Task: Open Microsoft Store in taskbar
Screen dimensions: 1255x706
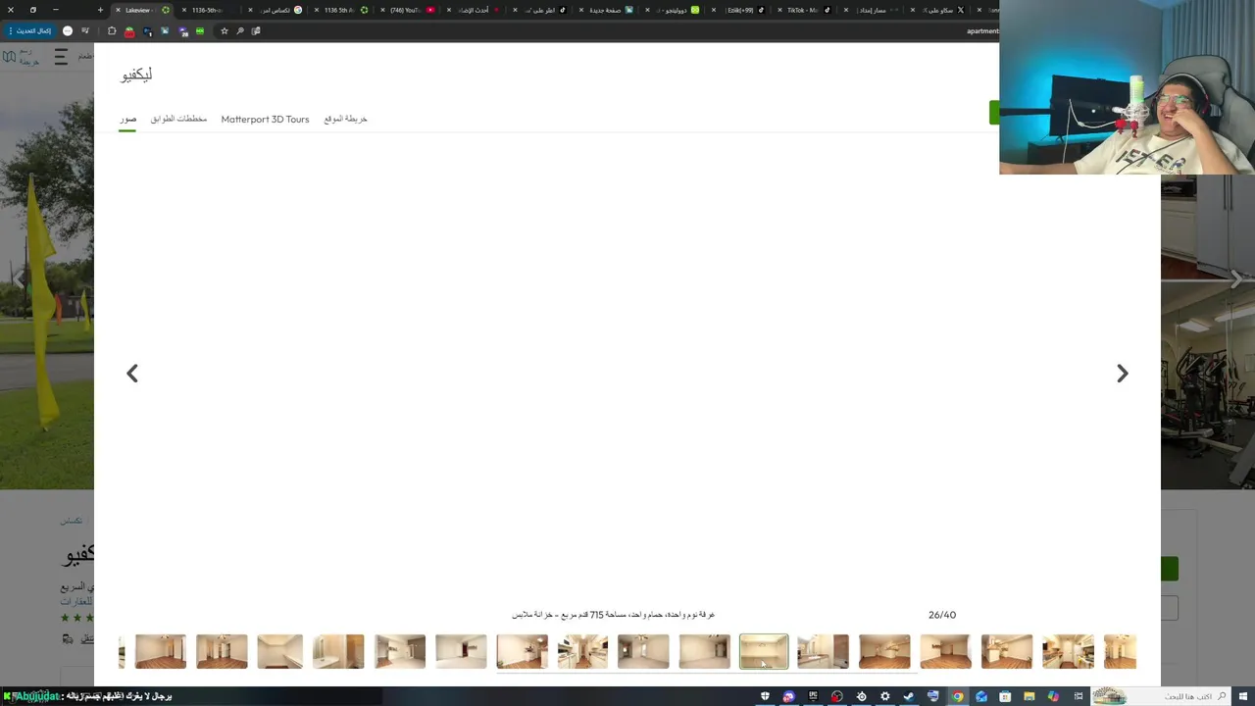Action: [1005, 696]
